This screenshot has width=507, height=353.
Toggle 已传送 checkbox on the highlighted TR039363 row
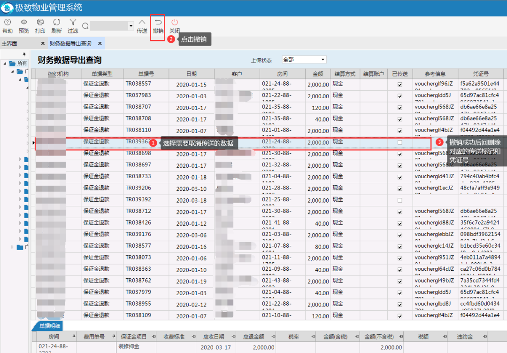tap(400, 142)
